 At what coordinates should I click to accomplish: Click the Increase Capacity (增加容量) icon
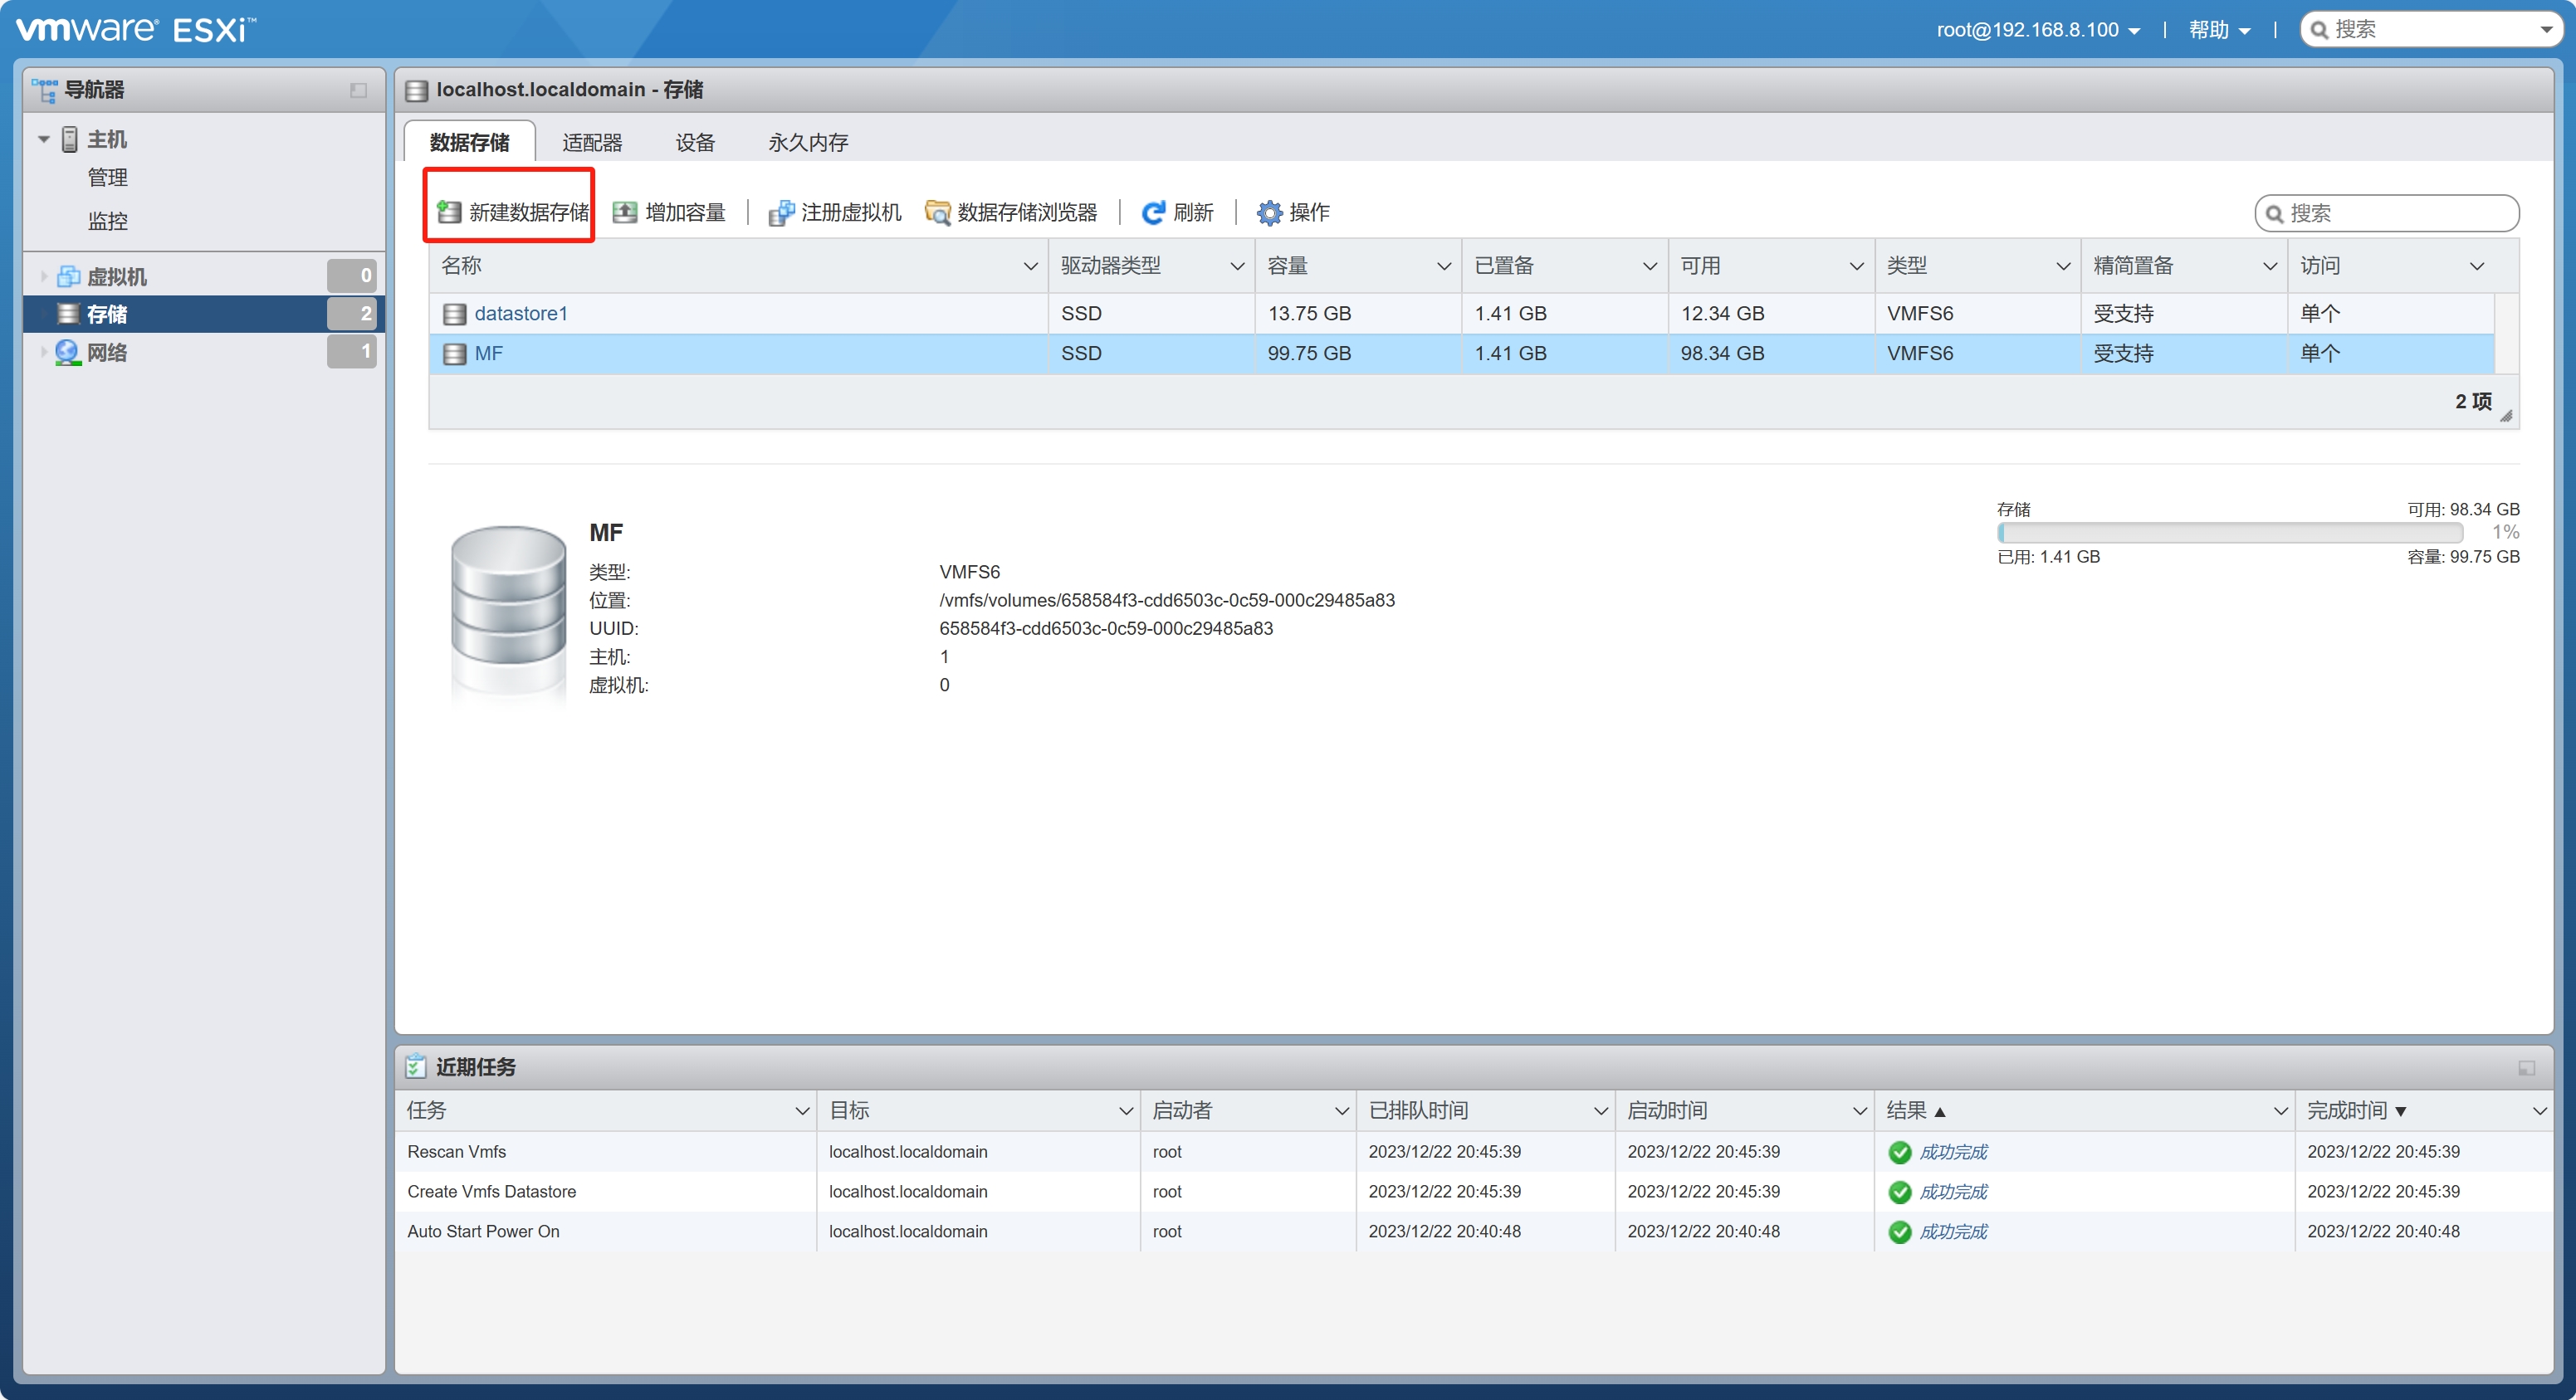pos(625,212)
